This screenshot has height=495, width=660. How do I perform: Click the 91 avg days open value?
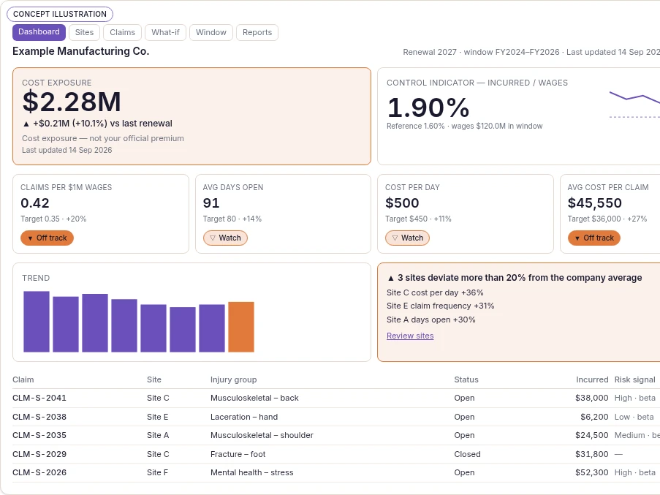pyautogui.click(x=211, y=203)
